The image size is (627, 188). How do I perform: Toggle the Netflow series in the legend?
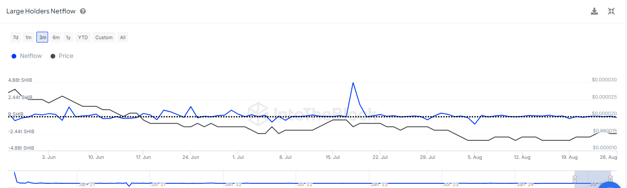coord(31,56)
